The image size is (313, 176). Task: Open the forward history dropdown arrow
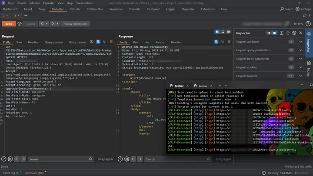click(x=57, y=23)
